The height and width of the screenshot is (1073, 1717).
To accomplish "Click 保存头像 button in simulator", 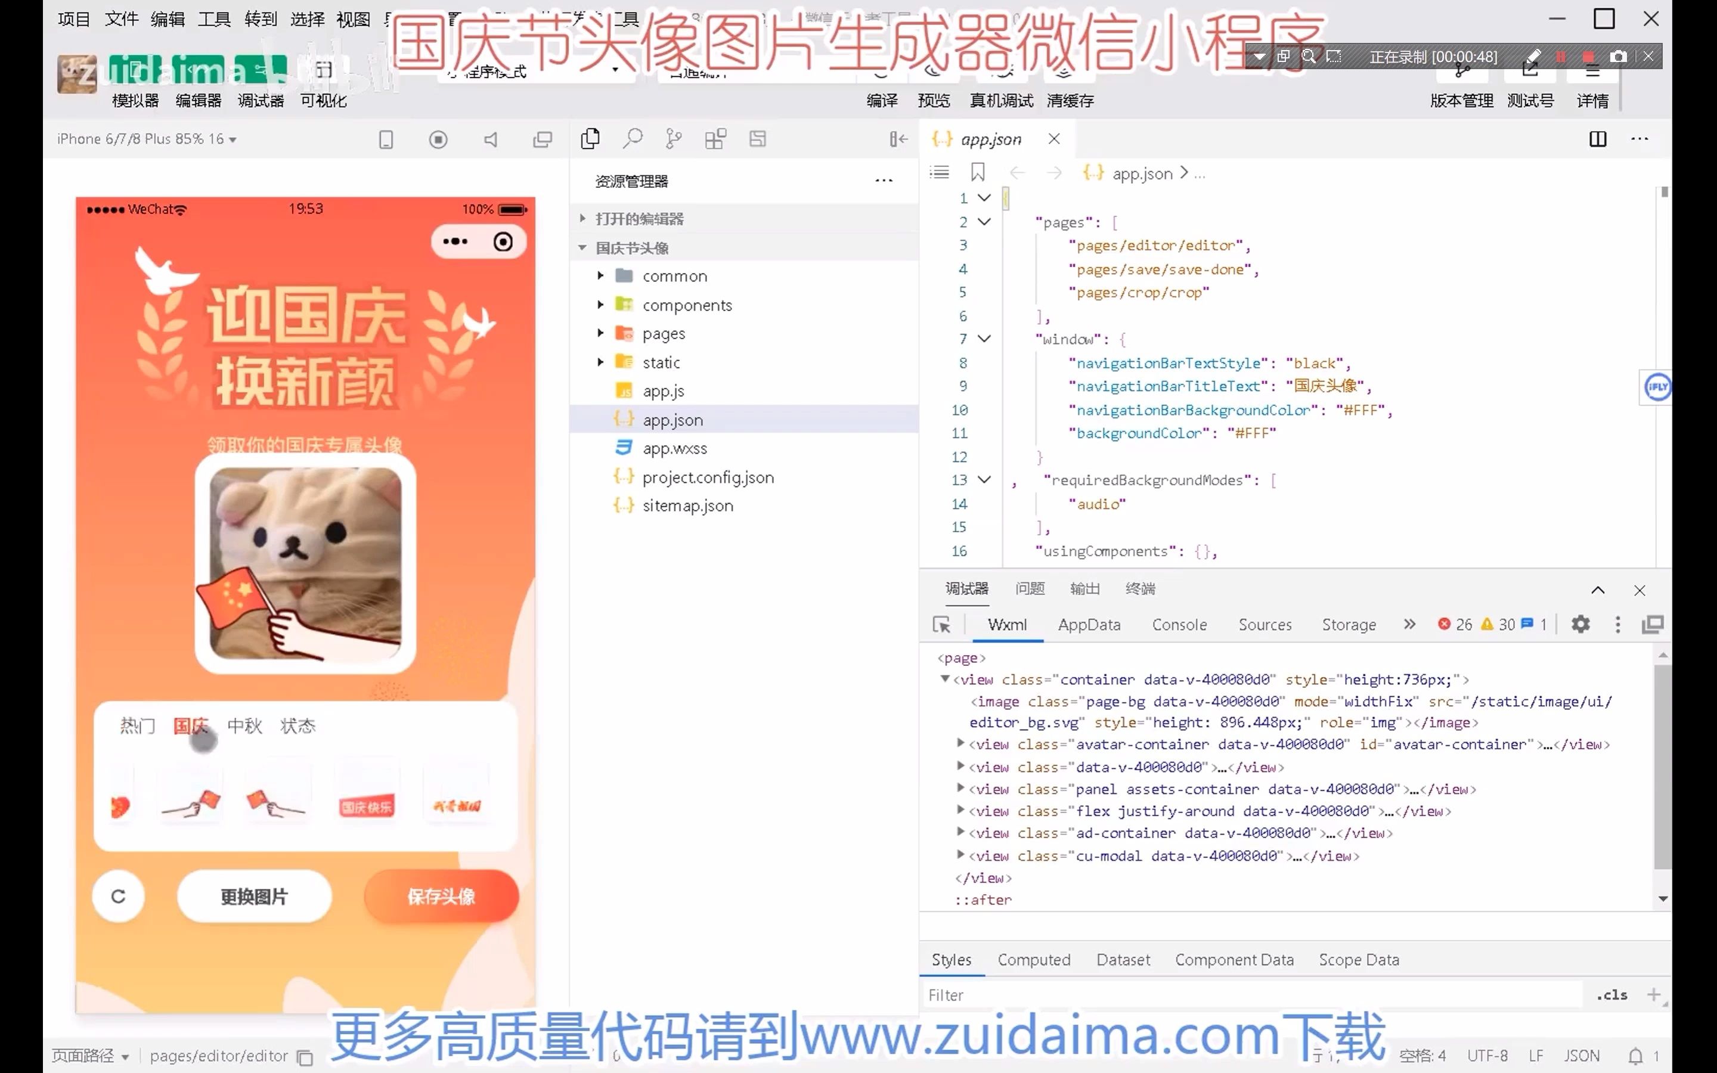I will click(441, 895).
